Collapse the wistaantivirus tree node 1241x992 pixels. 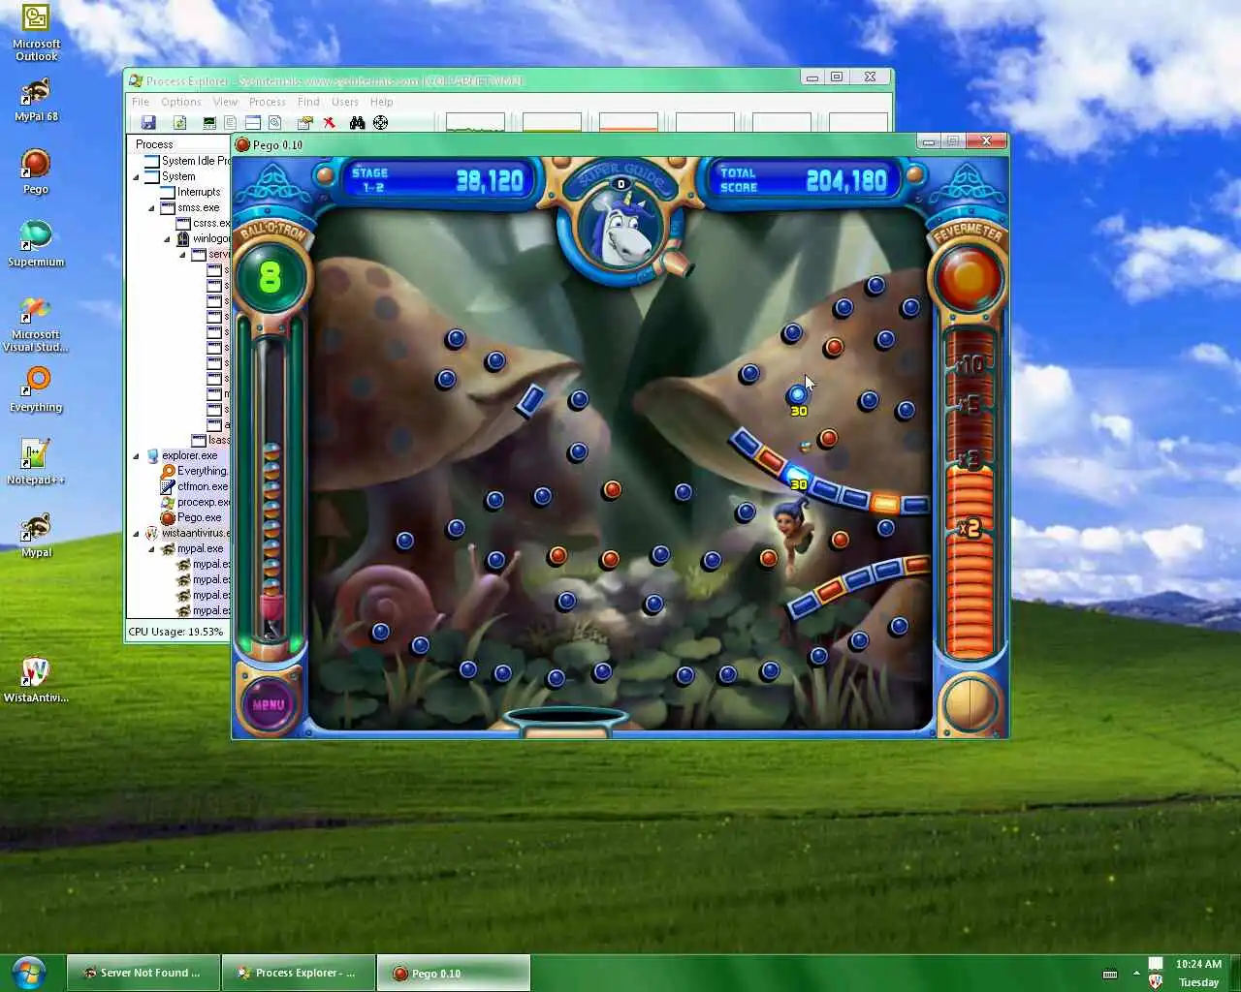pos(136,533)
